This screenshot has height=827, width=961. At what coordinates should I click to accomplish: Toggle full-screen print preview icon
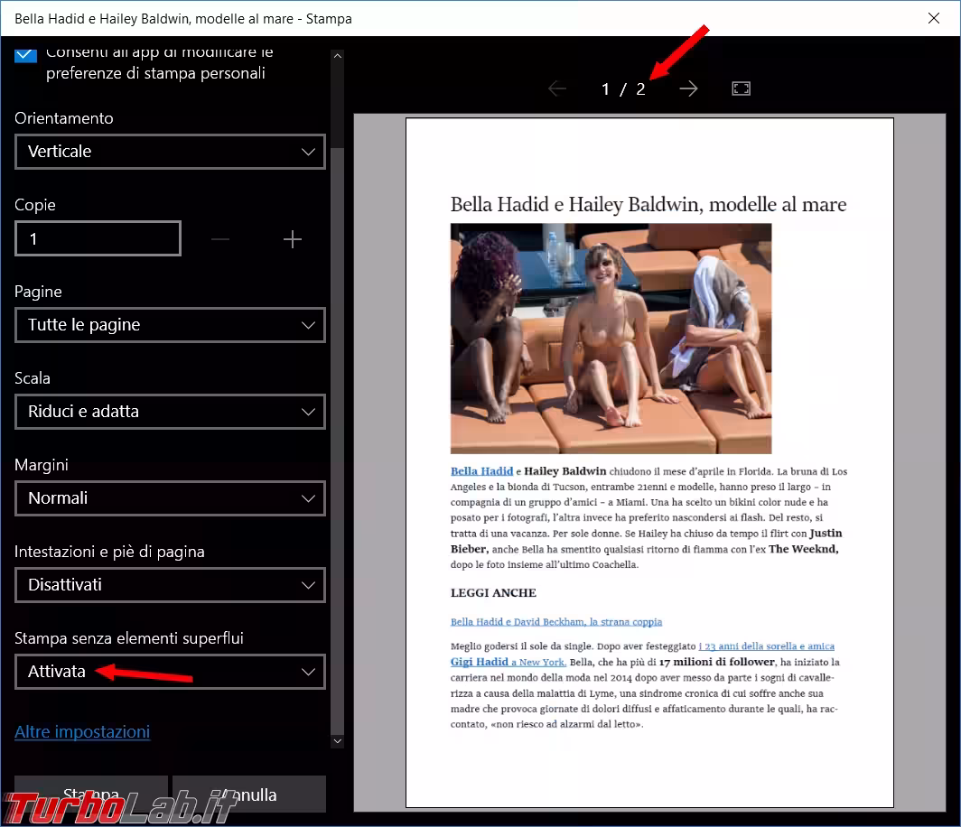coord(741,88)
